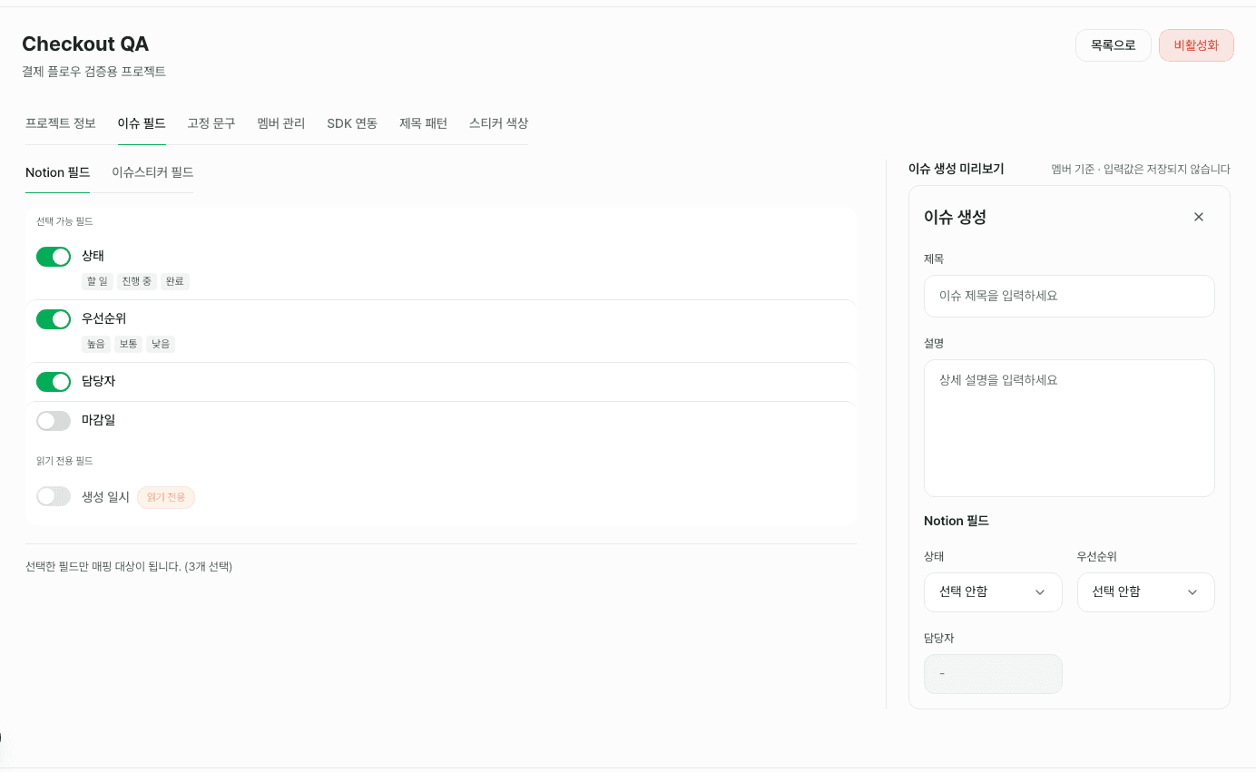This screenshot has height=772, width=1256.
Task: Click the 읽기 전용 badge beside 생성 일시
Action: pyautogui.click(x=166, y=497)
